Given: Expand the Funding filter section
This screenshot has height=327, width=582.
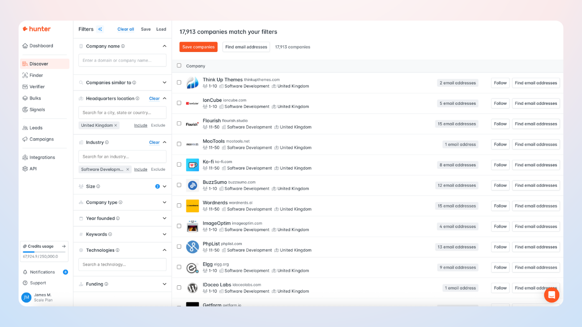Looking at the screenshot, I should tap(164, 284).
